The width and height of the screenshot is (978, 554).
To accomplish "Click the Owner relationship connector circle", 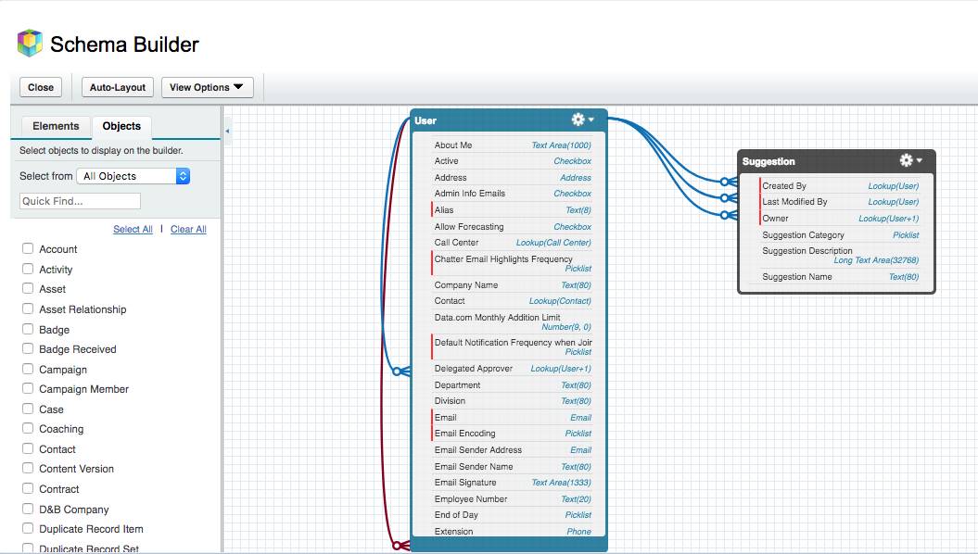I will point(724,215).
